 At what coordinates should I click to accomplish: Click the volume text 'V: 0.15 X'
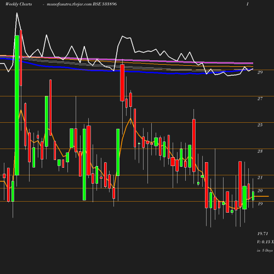[x=265, y=242]
